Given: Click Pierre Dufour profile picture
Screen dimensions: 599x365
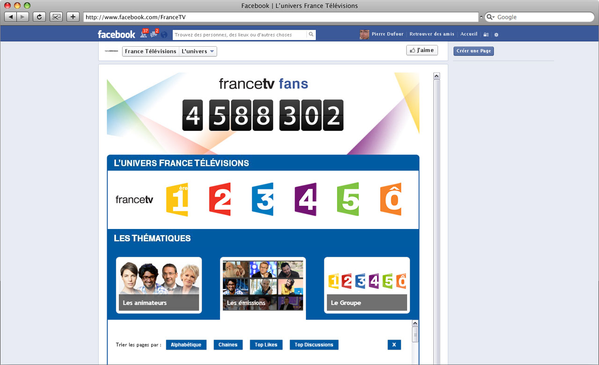Looking at the screenshot, I should point(365,34).
